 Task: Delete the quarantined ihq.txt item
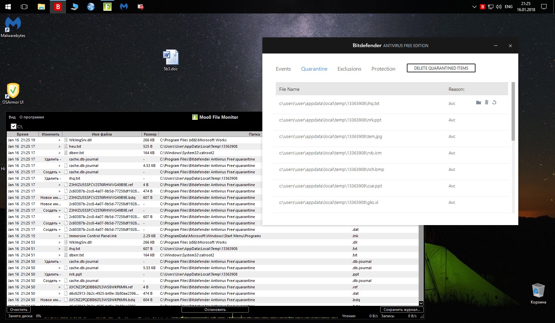click(x=487, y=102)
